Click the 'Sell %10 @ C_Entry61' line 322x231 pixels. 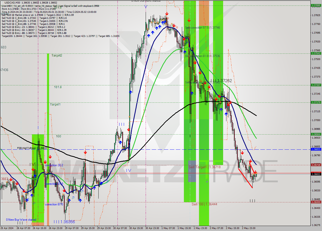tap(35, 21)
